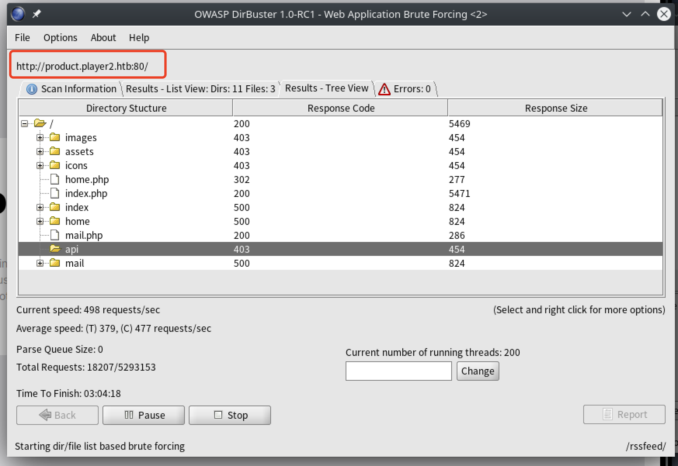Click the target URL http://product.player2.htb:80/
The width and height of the screenshot is (678, 466).
(82, 66)
